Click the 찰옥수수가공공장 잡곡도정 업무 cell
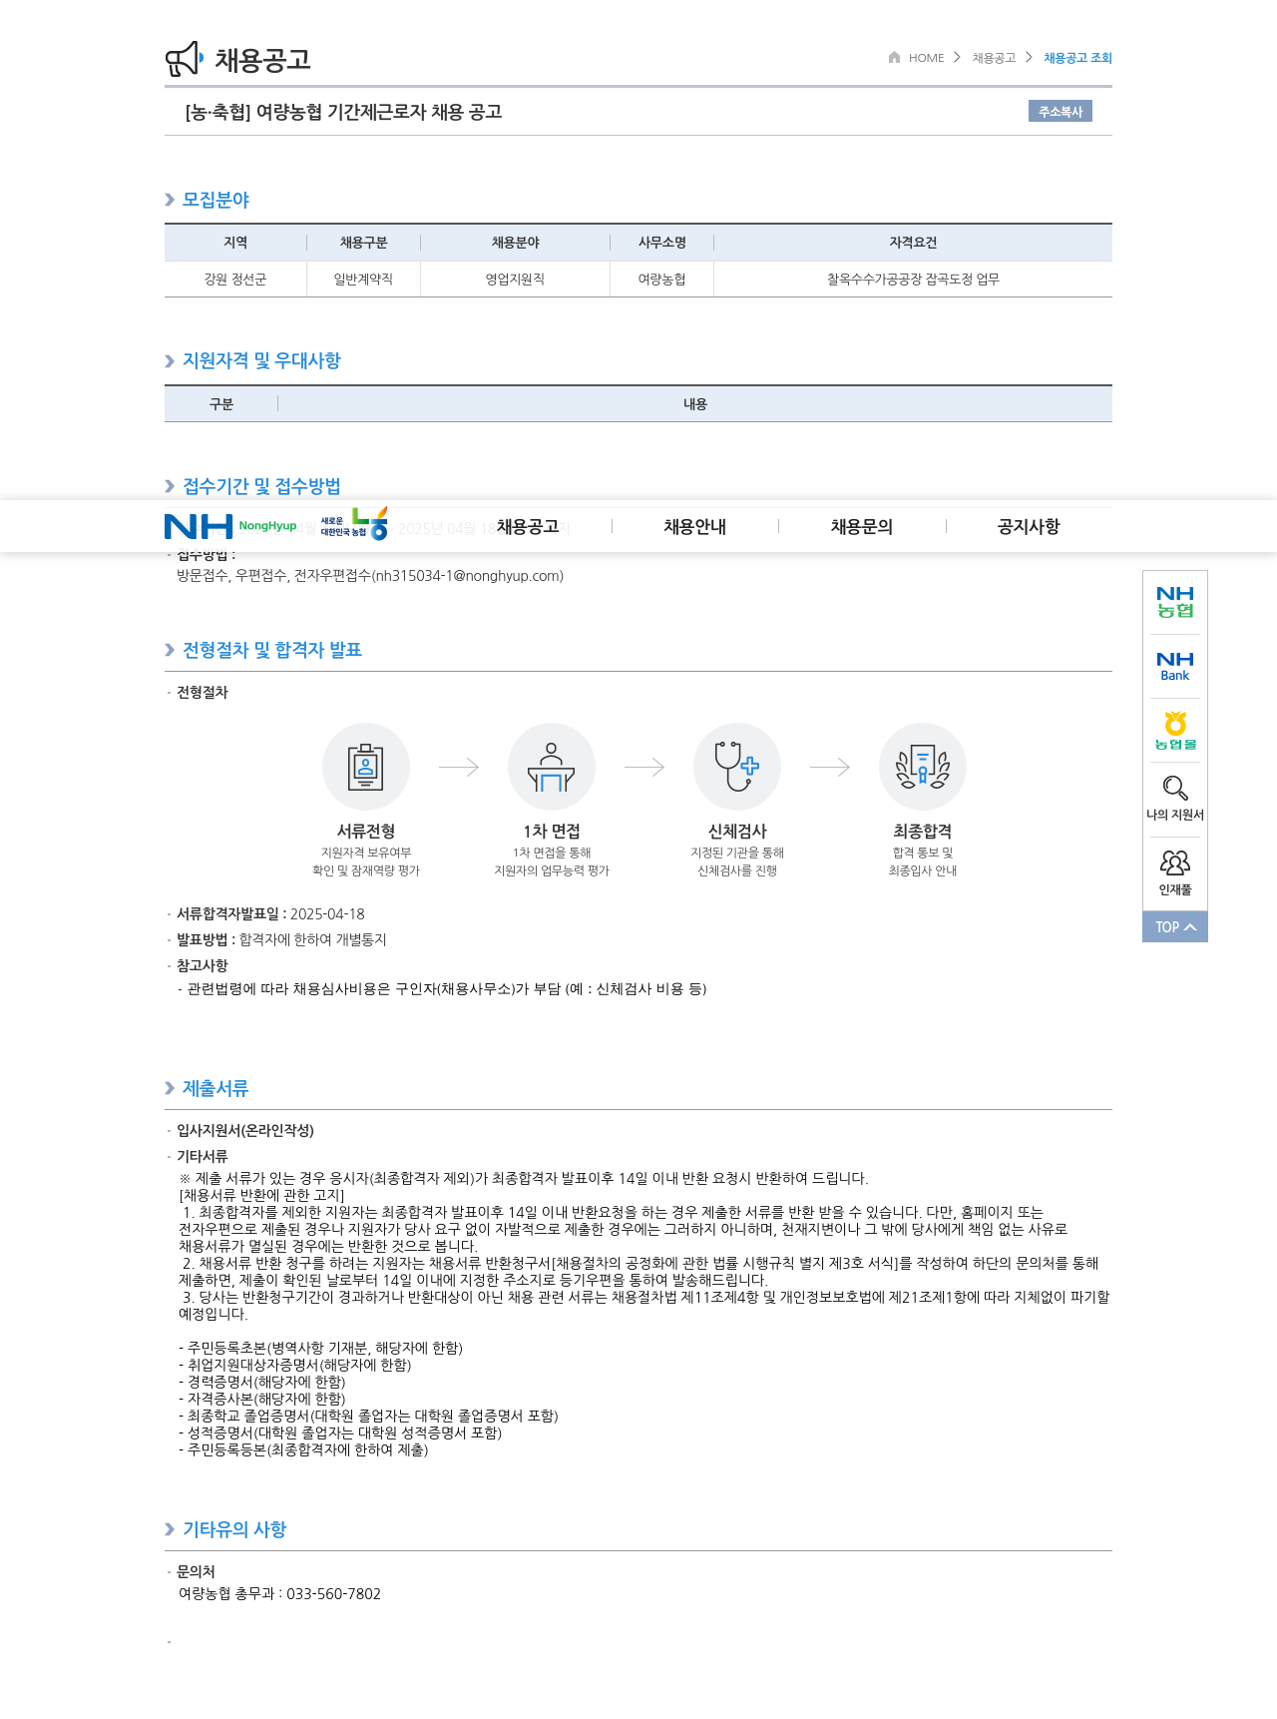This screenshot has width=1277, height=1719. 913,280
